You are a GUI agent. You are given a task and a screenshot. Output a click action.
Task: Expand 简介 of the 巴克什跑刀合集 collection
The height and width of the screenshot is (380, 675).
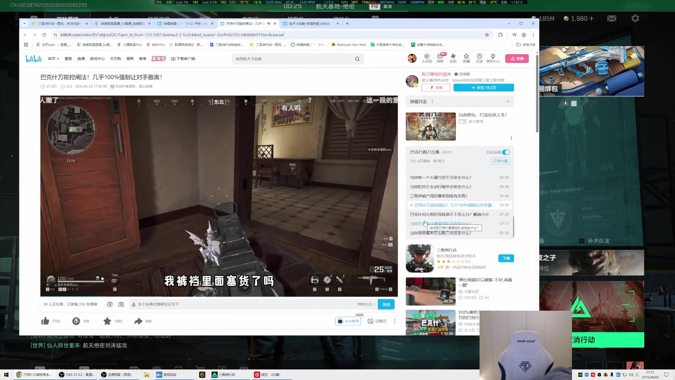pyautogui.click(x=439, y=161)
